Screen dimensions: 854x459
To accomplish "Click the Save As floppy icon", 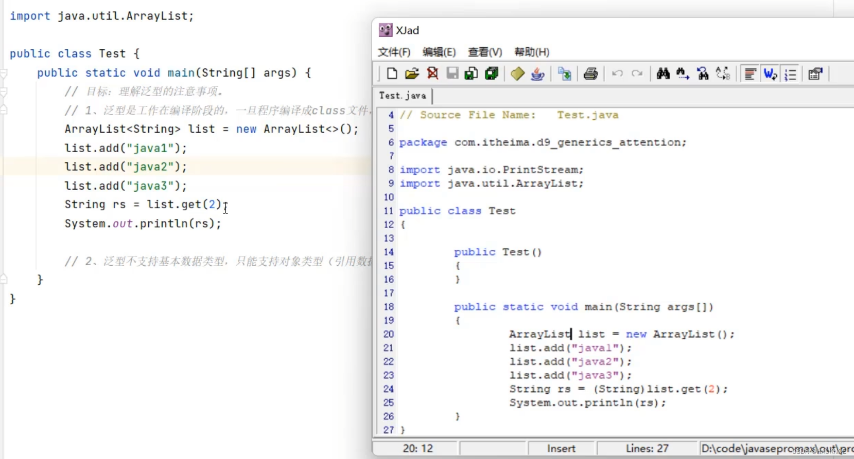I will coord(471,74).
